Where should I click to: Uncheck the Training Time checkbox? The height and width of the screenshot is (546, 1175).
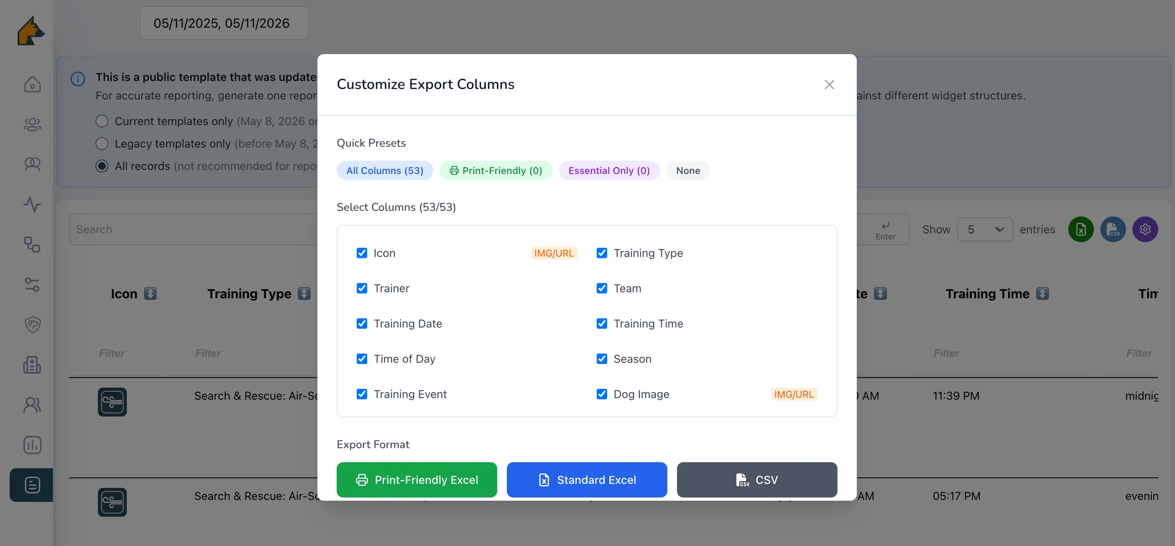pos(602,324)
